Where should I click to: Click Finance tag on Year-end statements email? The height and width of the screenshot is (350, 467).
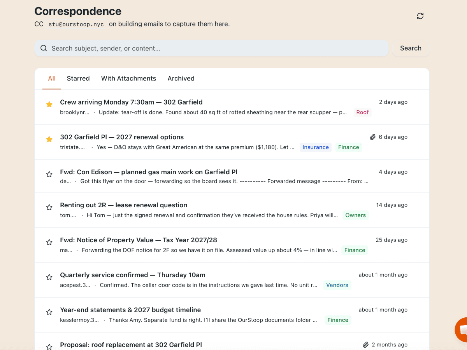point(338,320)
